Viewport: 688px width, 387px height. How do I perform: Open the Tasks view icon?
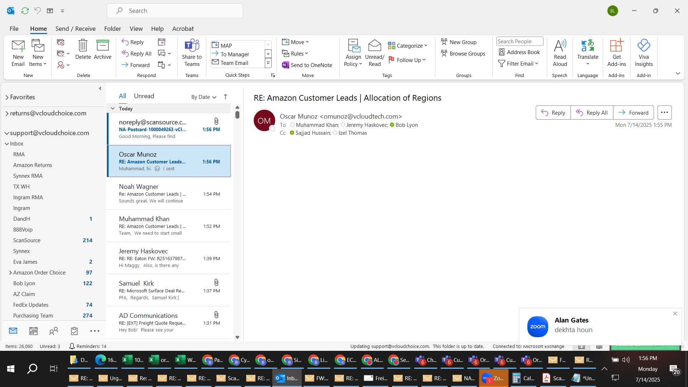pyautogui.click(x=74, y=331)
